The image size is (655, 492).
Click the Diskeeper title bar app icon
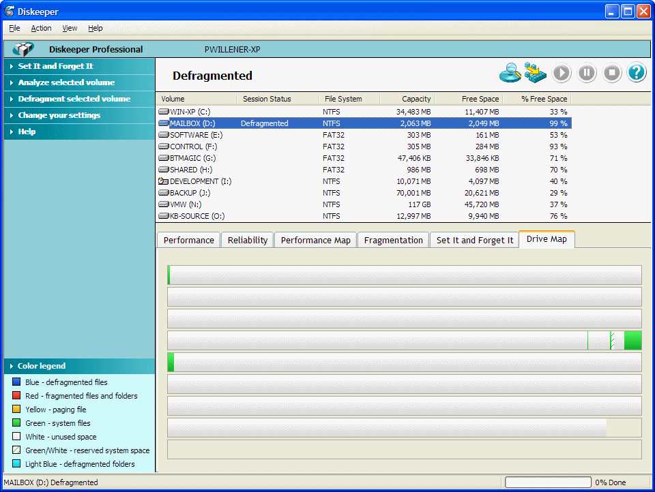point(9,12)
